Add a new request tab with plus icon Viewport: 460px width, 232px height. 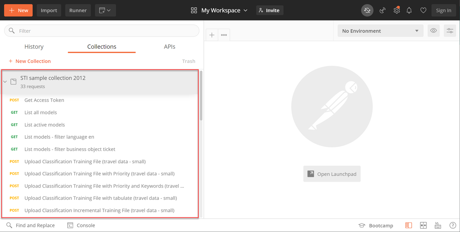[x=212, y=35]
